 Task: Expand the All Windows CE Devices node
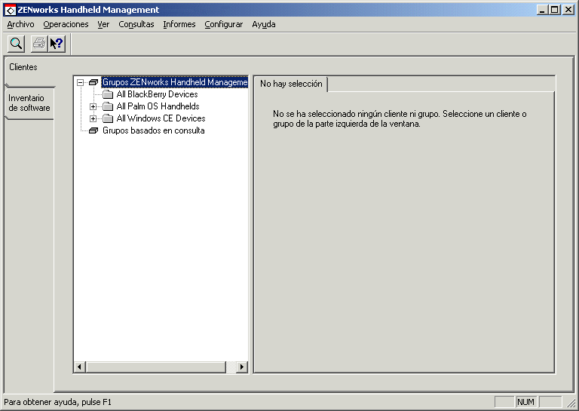[x=93, y=119]
